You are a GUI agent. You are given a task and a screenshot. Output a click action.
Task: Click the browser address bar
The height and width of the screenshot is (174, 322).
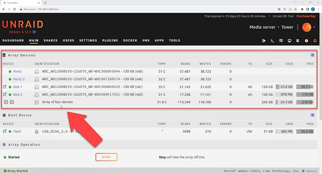tap(148, 9)
